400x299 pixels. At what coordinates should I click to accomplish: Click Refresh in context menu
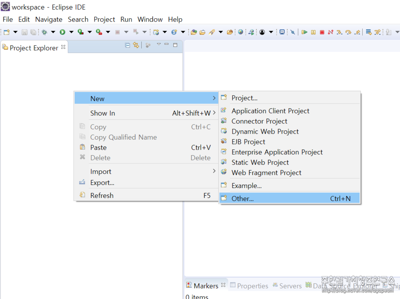tap(146, 195)
